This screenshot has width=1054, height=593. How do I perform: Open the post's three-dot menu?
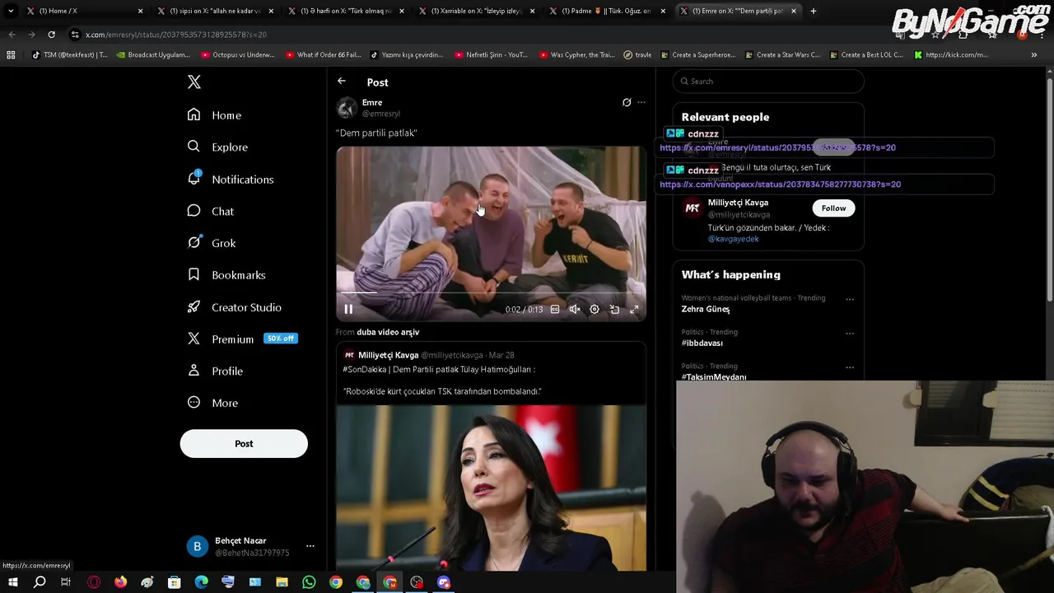pyautogui.click(x=641, y=102)
